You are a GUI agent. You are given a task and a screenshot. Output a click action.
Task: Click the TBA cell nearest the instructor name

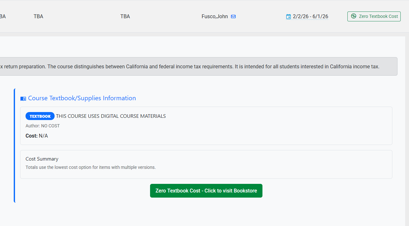click(125, 17)
